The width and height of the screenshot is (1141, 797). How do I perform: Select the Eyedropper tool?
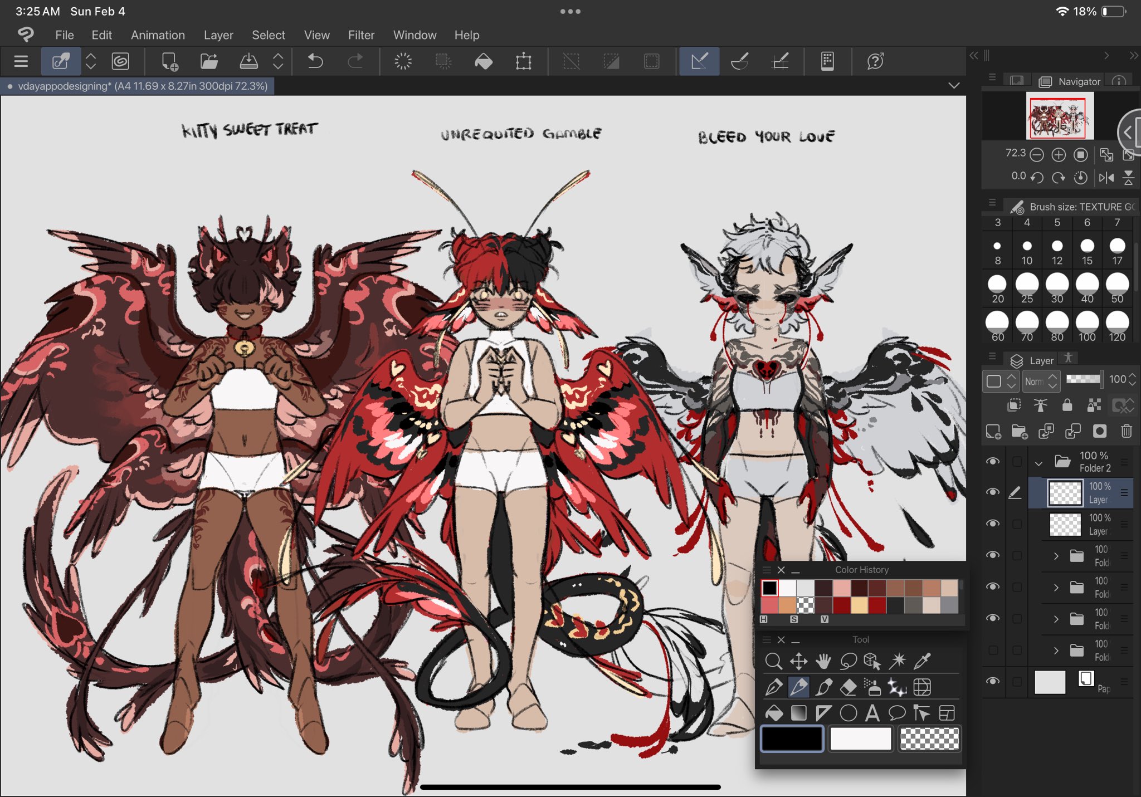click(x=923, y=661)
